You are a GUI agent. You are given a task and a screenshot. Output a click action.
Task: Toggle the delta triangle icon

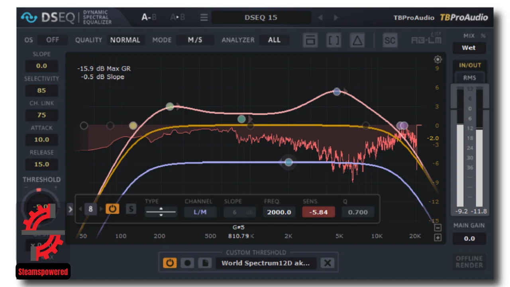click(x=357, y=40)
